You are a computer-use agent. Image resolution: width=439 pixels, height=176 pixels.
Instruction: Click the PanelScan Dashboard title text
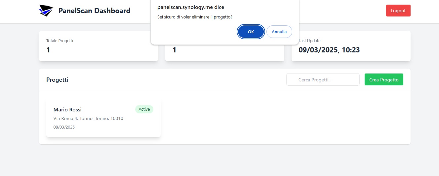click(94, 11)
